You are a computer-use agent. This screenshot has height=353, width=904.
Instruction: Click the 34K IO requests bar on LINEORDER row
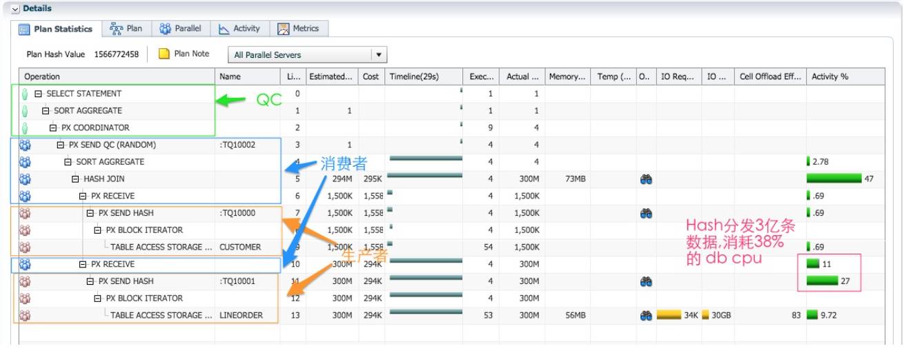(x=669, y=315)
